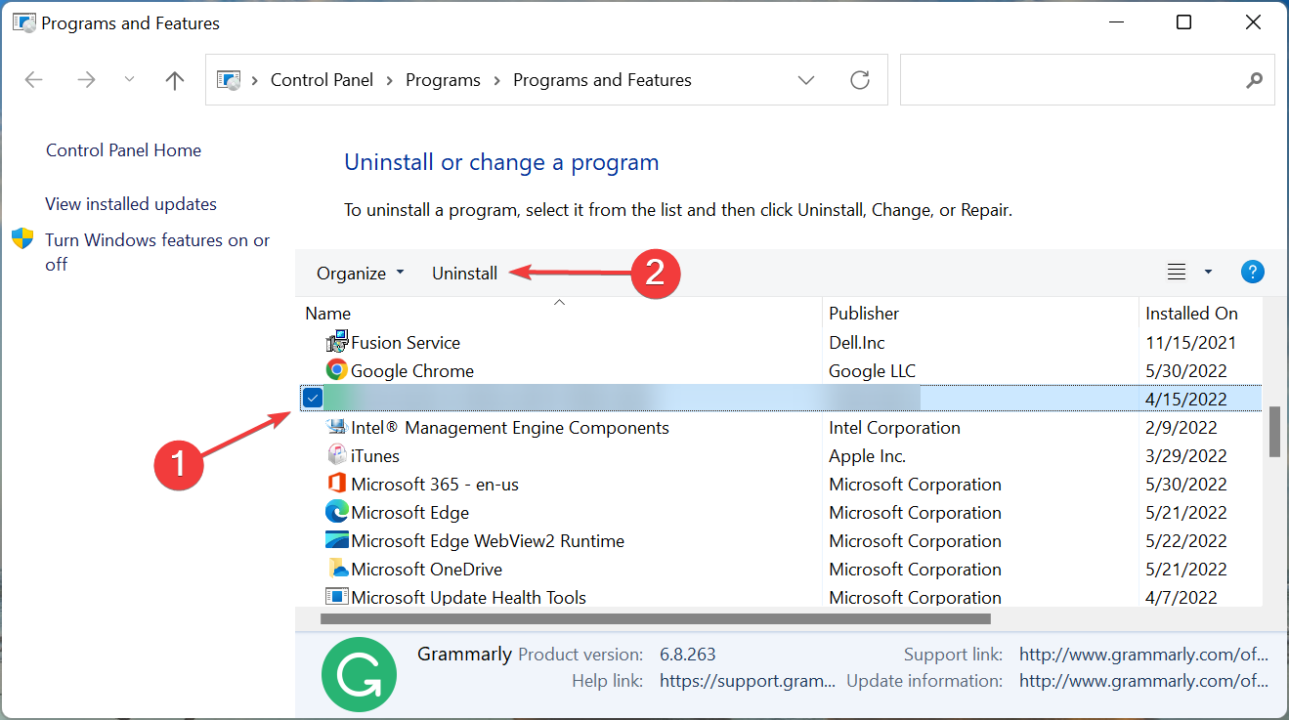Viewport: 1289px width, 720px height.
Task: Click the Programs and Features title bar icon
Action: (23, 22)
